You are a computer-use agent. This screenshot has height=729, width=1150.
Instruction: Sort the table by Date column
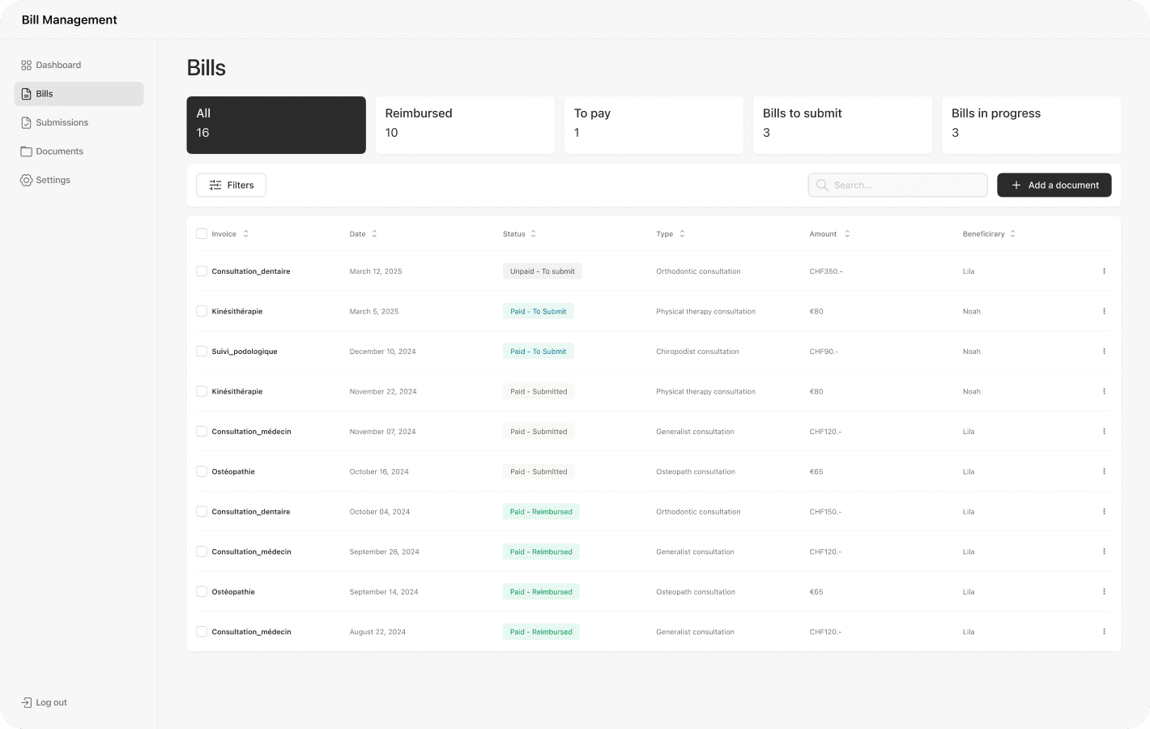[x=375, y=233]
